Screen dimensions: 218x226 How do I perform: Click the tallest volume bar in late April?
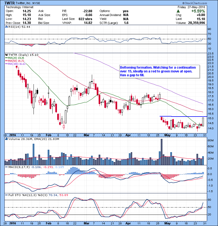point(161,152)
